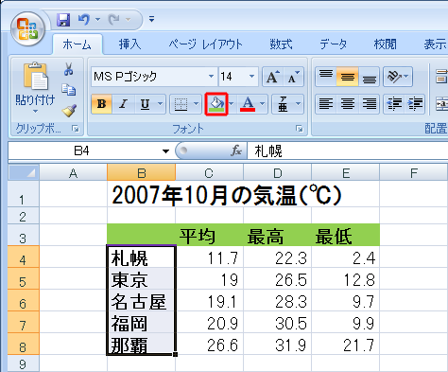The height and width of the screenshot is (372, 448).
Task: Apply the green fill color bucket
Action: pyautogui.click(x=216, y=104)
